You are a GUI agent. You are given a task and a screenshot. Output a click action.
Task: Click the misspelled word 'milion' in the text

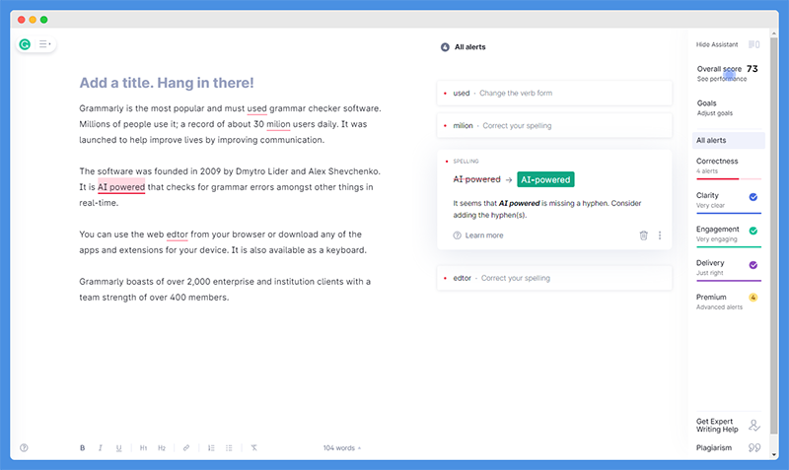click(278, 124)
